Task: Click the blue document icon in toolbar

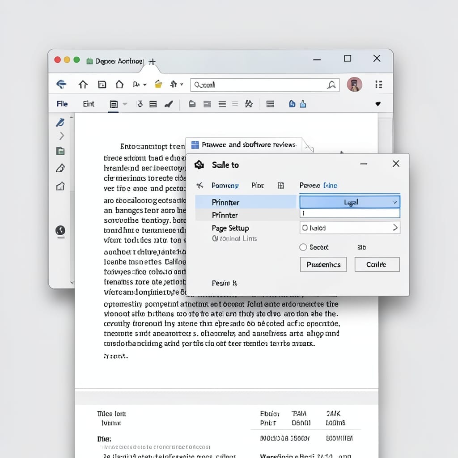Action: 292,104
